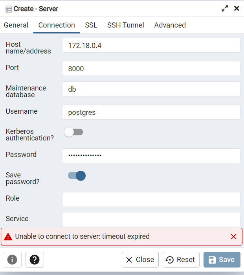Focus the Host name/address field

(151, 45)
